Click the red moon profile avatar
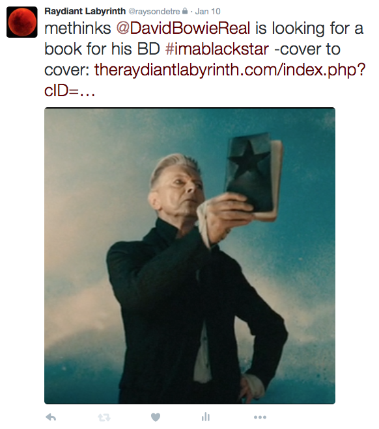Viewport: 379px width, 429px height. coord(22,22)
